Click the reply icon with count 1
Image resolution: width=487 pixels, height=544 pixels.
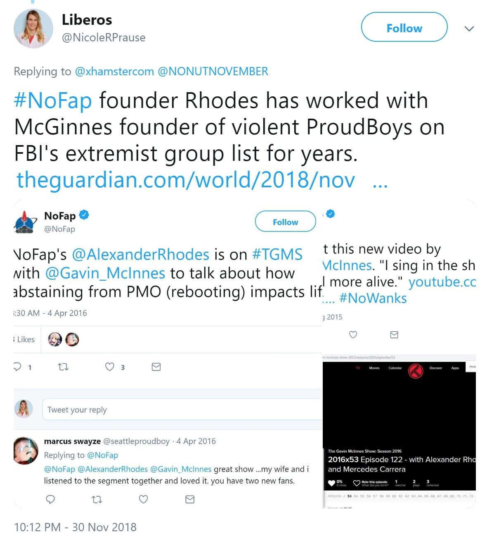[18, 367]
